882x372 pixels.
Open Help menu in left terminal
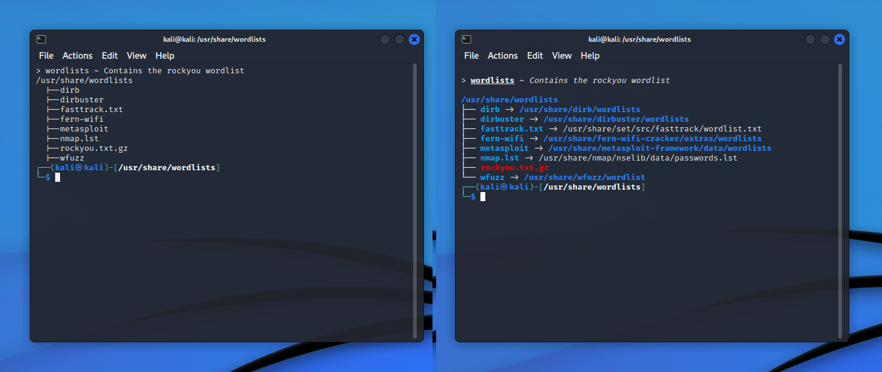tap(164, 56)
